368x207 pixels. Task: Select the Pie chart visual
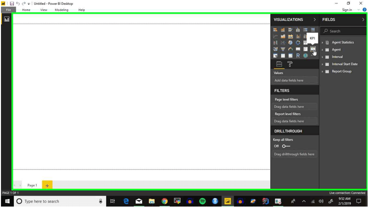(290, 43)
